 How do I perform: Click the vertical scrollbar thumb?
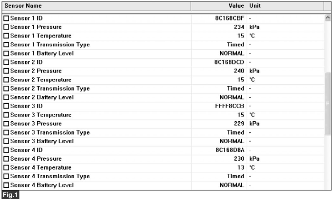pyautogui.click(x=328, y=104)
